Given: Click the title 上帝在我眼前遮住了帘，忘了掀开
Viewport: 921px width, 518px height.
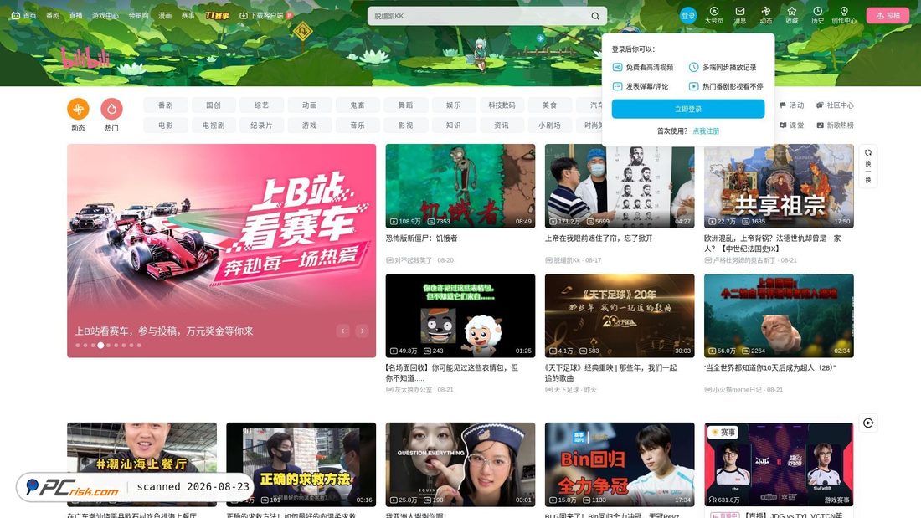Looking at the screenshot, I should click(599, 238).
